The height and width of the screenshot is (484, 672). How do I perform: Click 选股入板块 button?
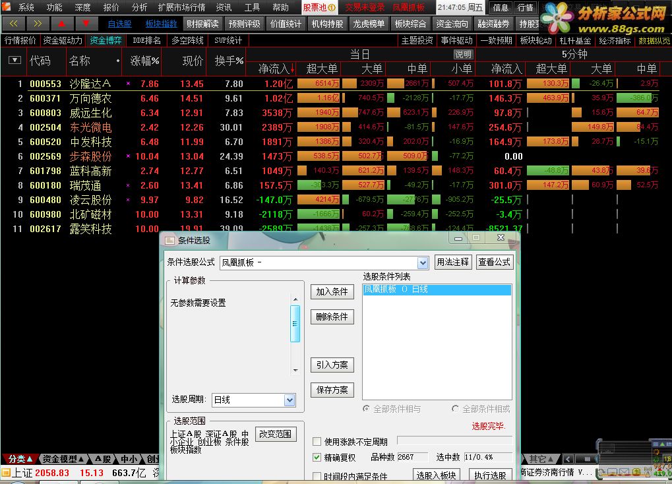(x=437, y=475)
